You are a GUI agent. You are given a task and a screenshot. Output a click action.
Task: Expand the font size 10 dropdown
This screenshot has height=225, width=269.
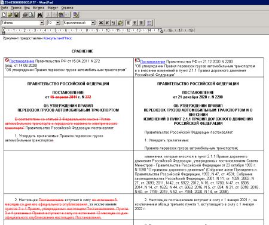58,23
